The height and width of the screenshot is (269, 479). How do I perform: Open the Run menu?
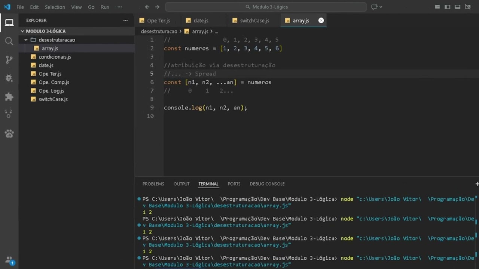coord(105,7)
